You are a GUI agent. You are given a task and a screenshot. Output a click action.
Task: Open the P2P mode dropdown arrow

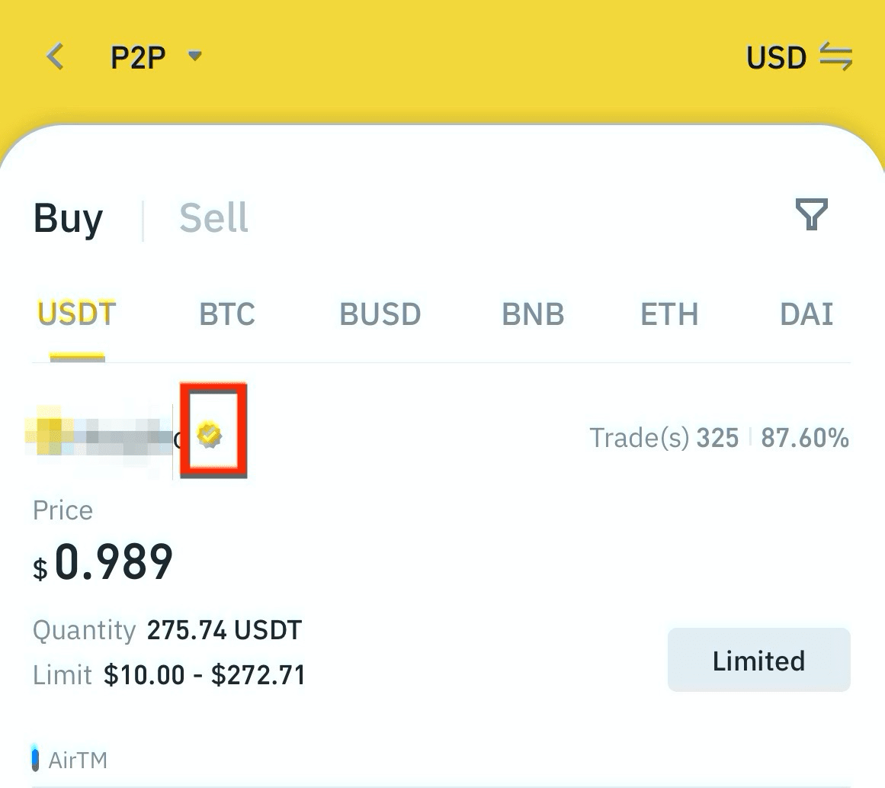pyautogui.click(x=194, y=56)
